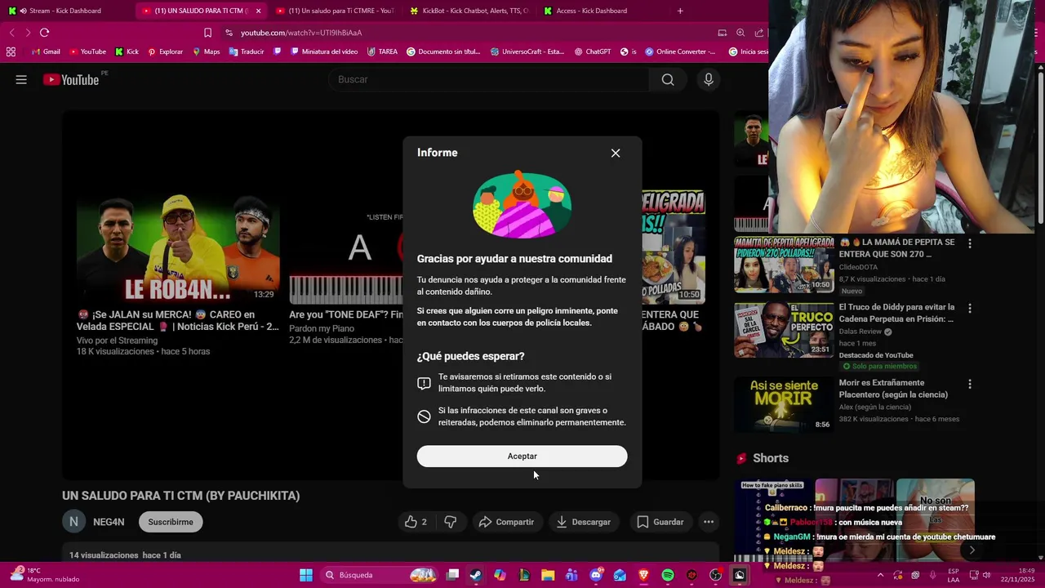
Task: Close the active UN SALUDO PARA TI tab
Action: pyautogui.click(x=259, y=11)
